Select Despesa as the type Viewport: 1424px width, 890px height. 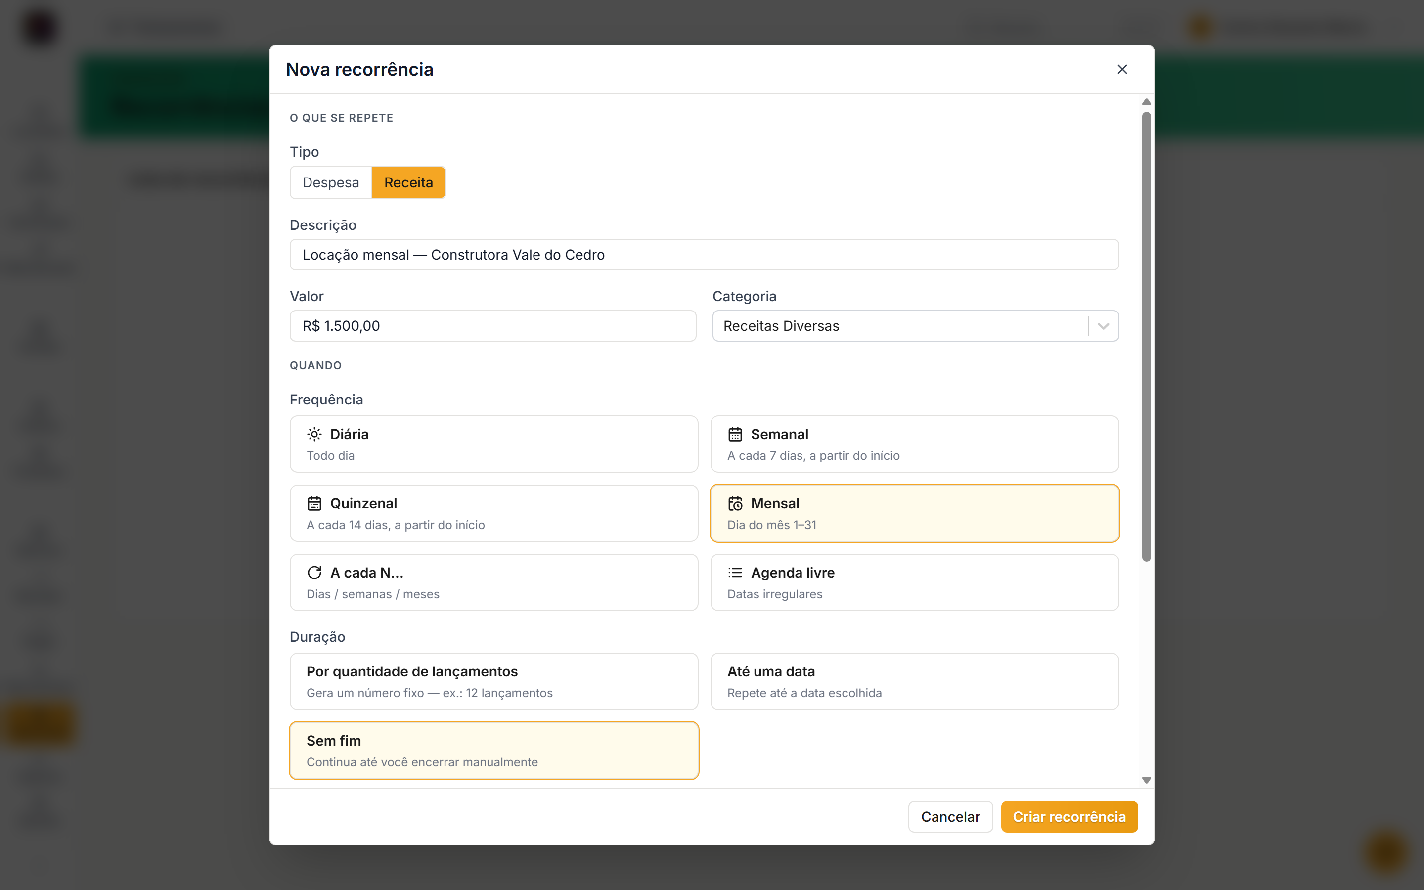331,182
